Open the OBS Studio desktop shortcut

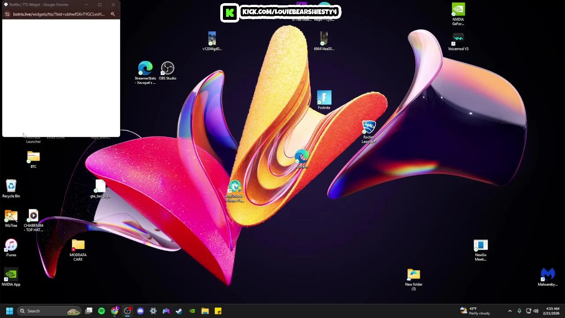click(167, 71)
